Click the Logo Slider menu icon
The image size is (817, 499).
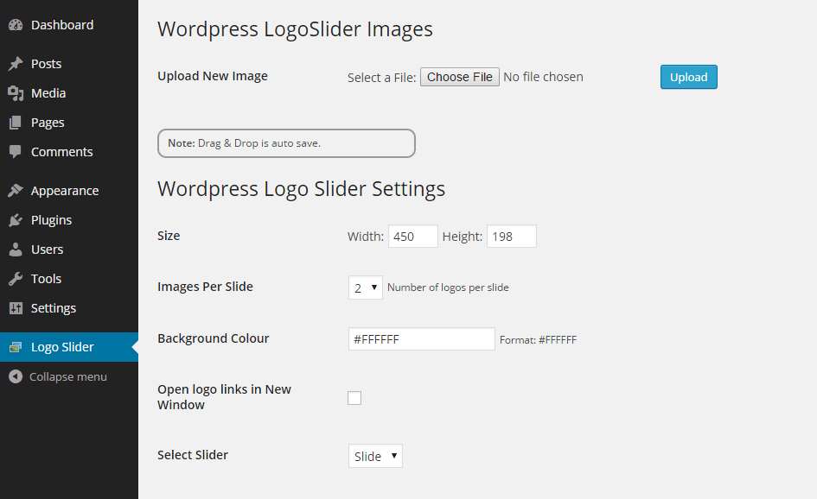coord(16,346)
